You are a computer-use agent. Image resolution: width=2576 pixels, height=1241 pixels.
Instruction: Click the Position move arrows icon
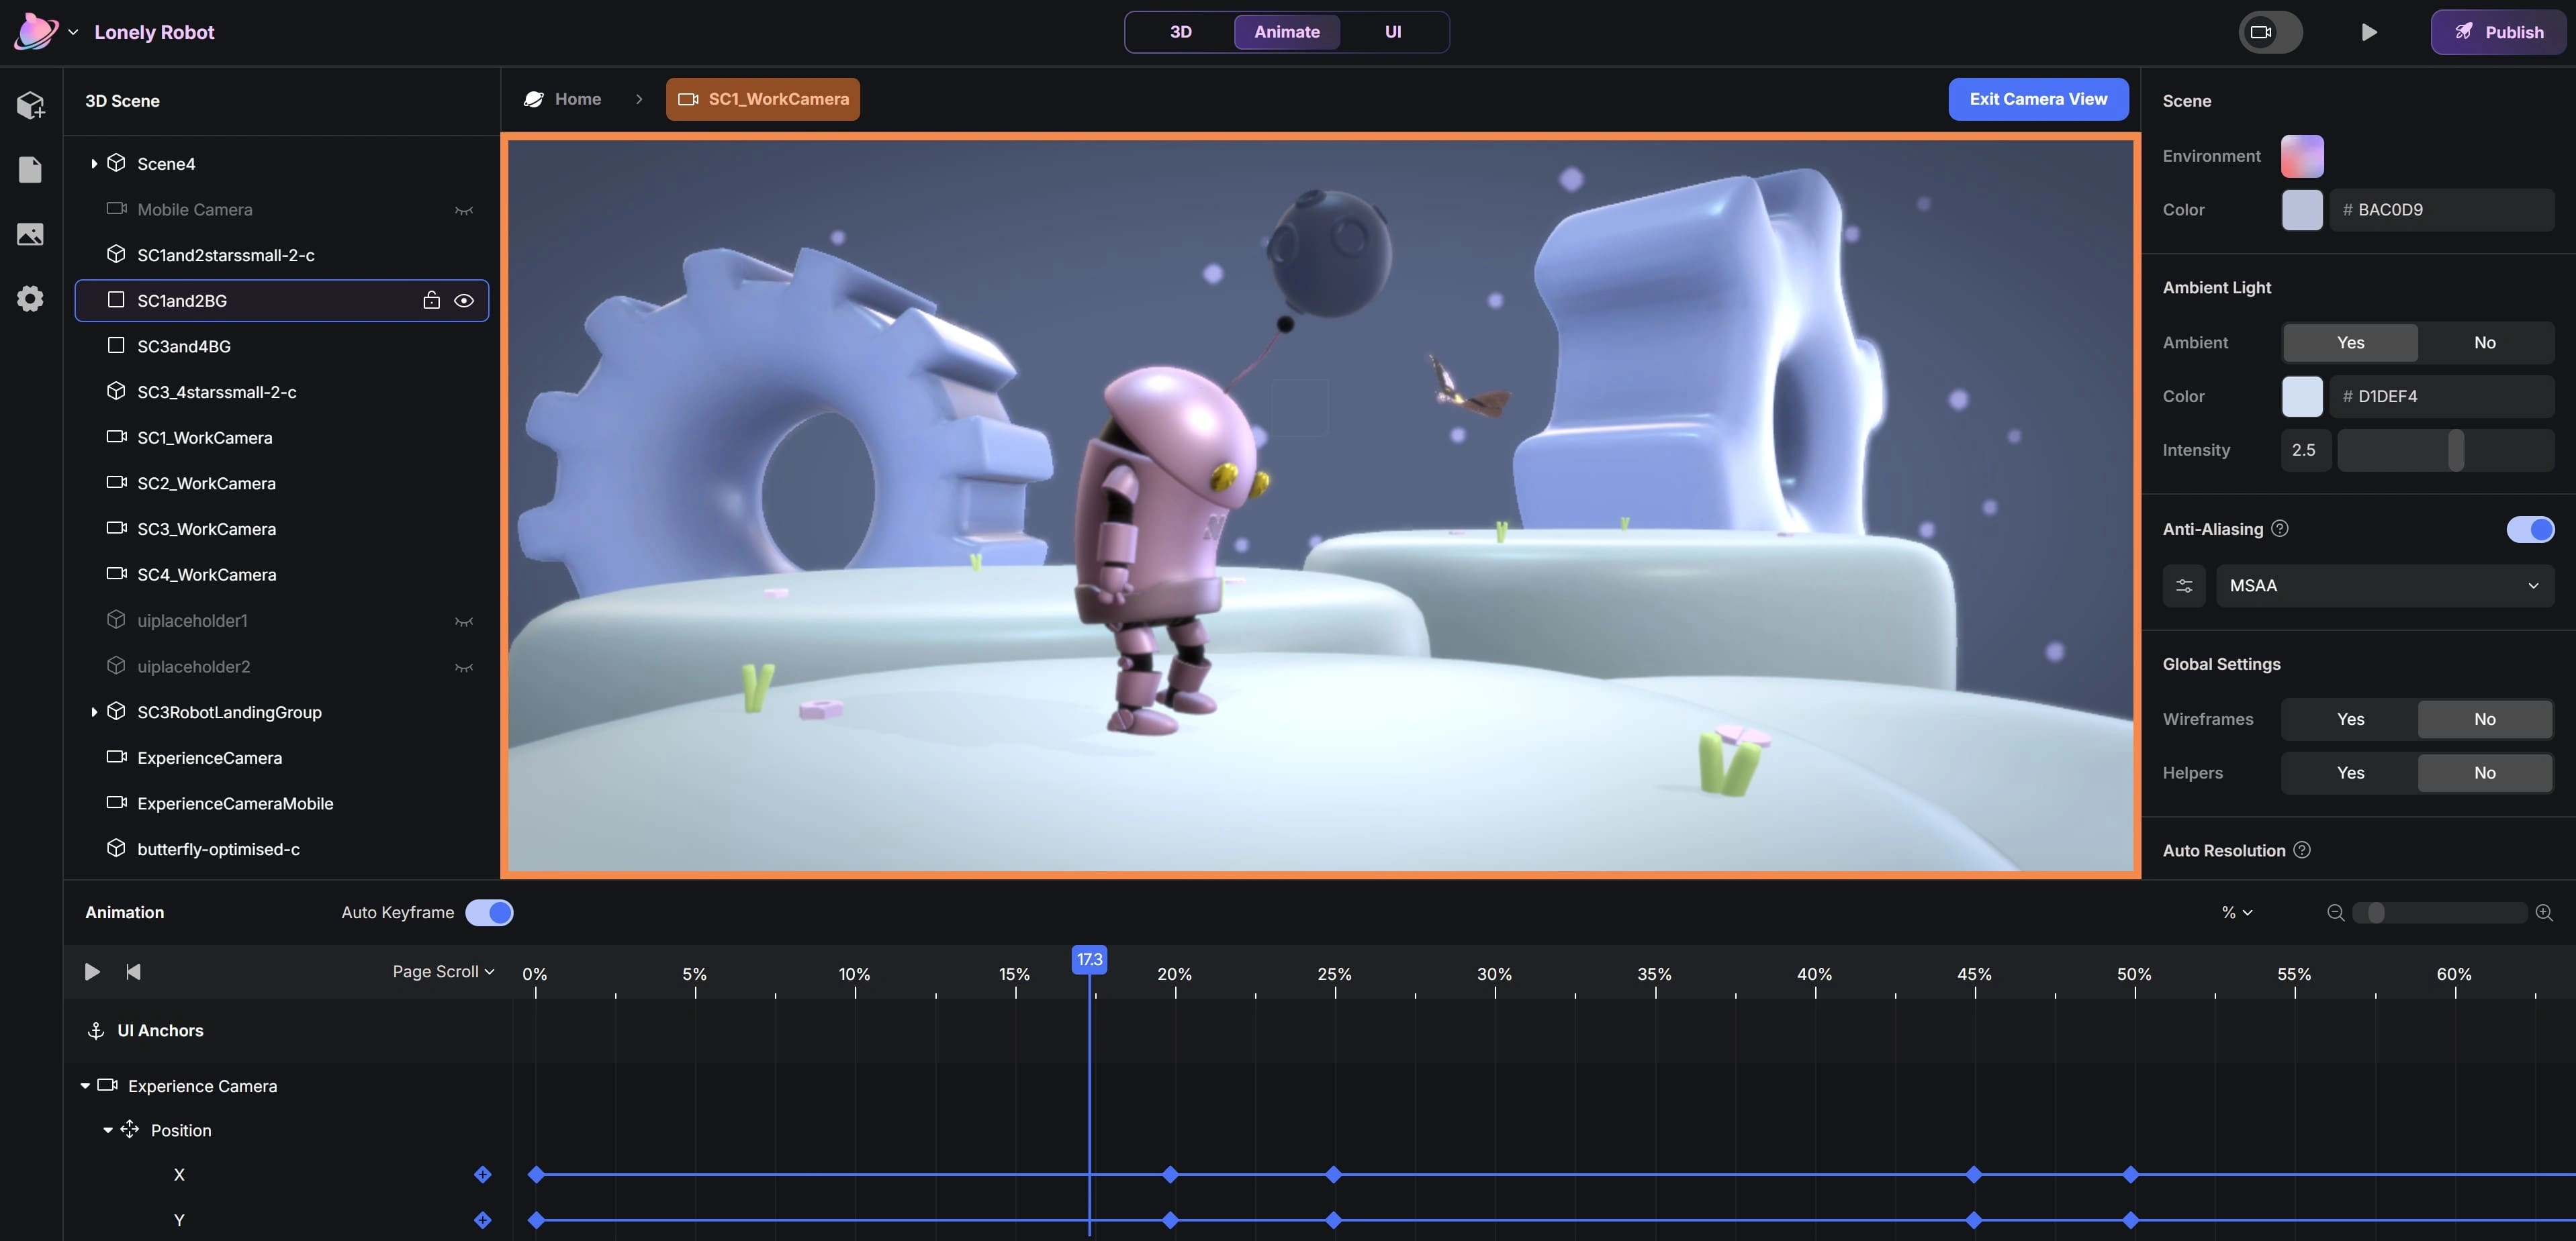pyautogui.click(x=130, y=1130)
